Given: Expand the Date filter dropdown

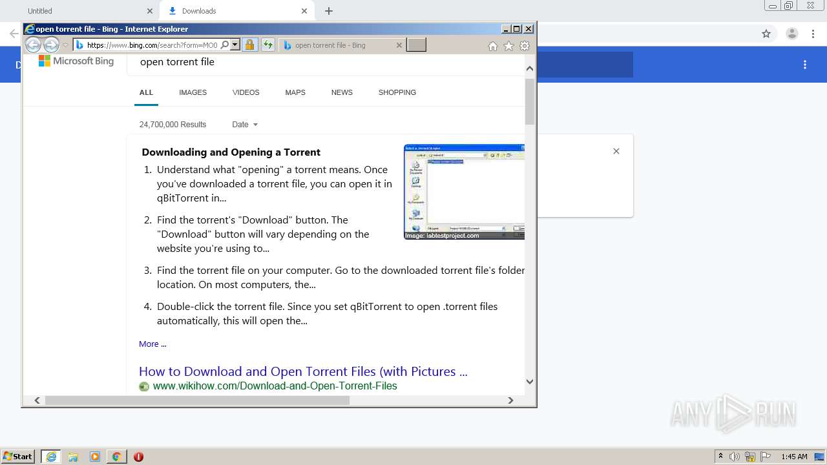Looking at the screenshot, I should coord(245,125).
